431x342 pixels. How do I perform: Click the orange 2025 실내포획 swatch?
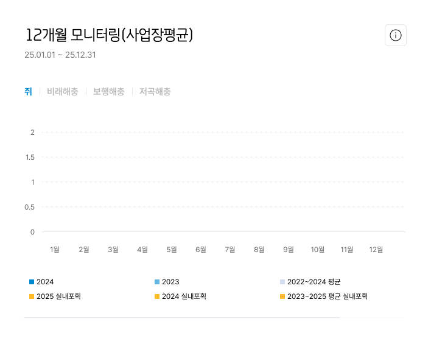pos(32,296)
